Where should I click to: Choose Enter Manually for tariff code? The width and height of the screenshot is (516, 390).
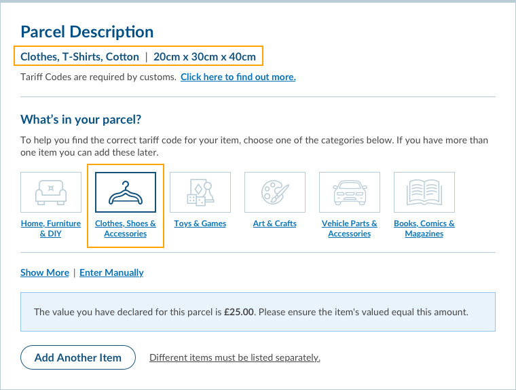point(111,272)
